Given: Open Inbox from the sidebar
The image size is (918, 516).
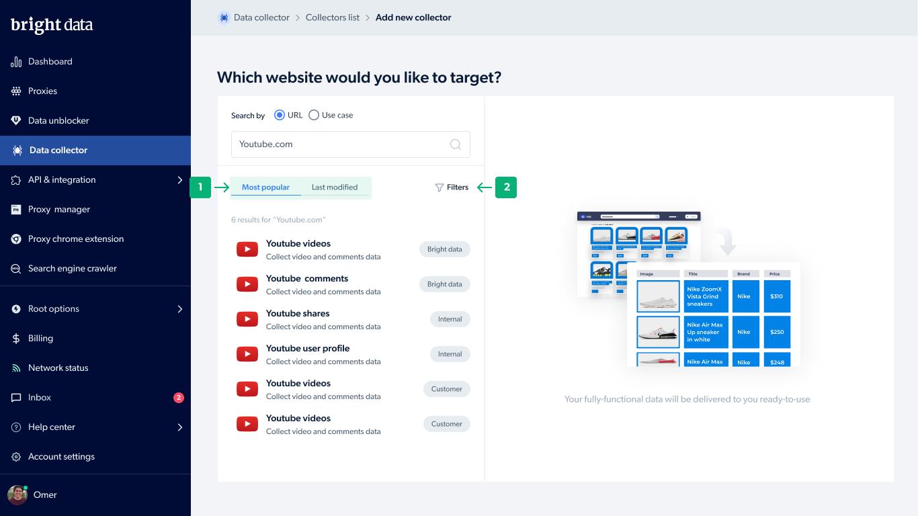Looking at the screenshot, I should tap(95, 398).
